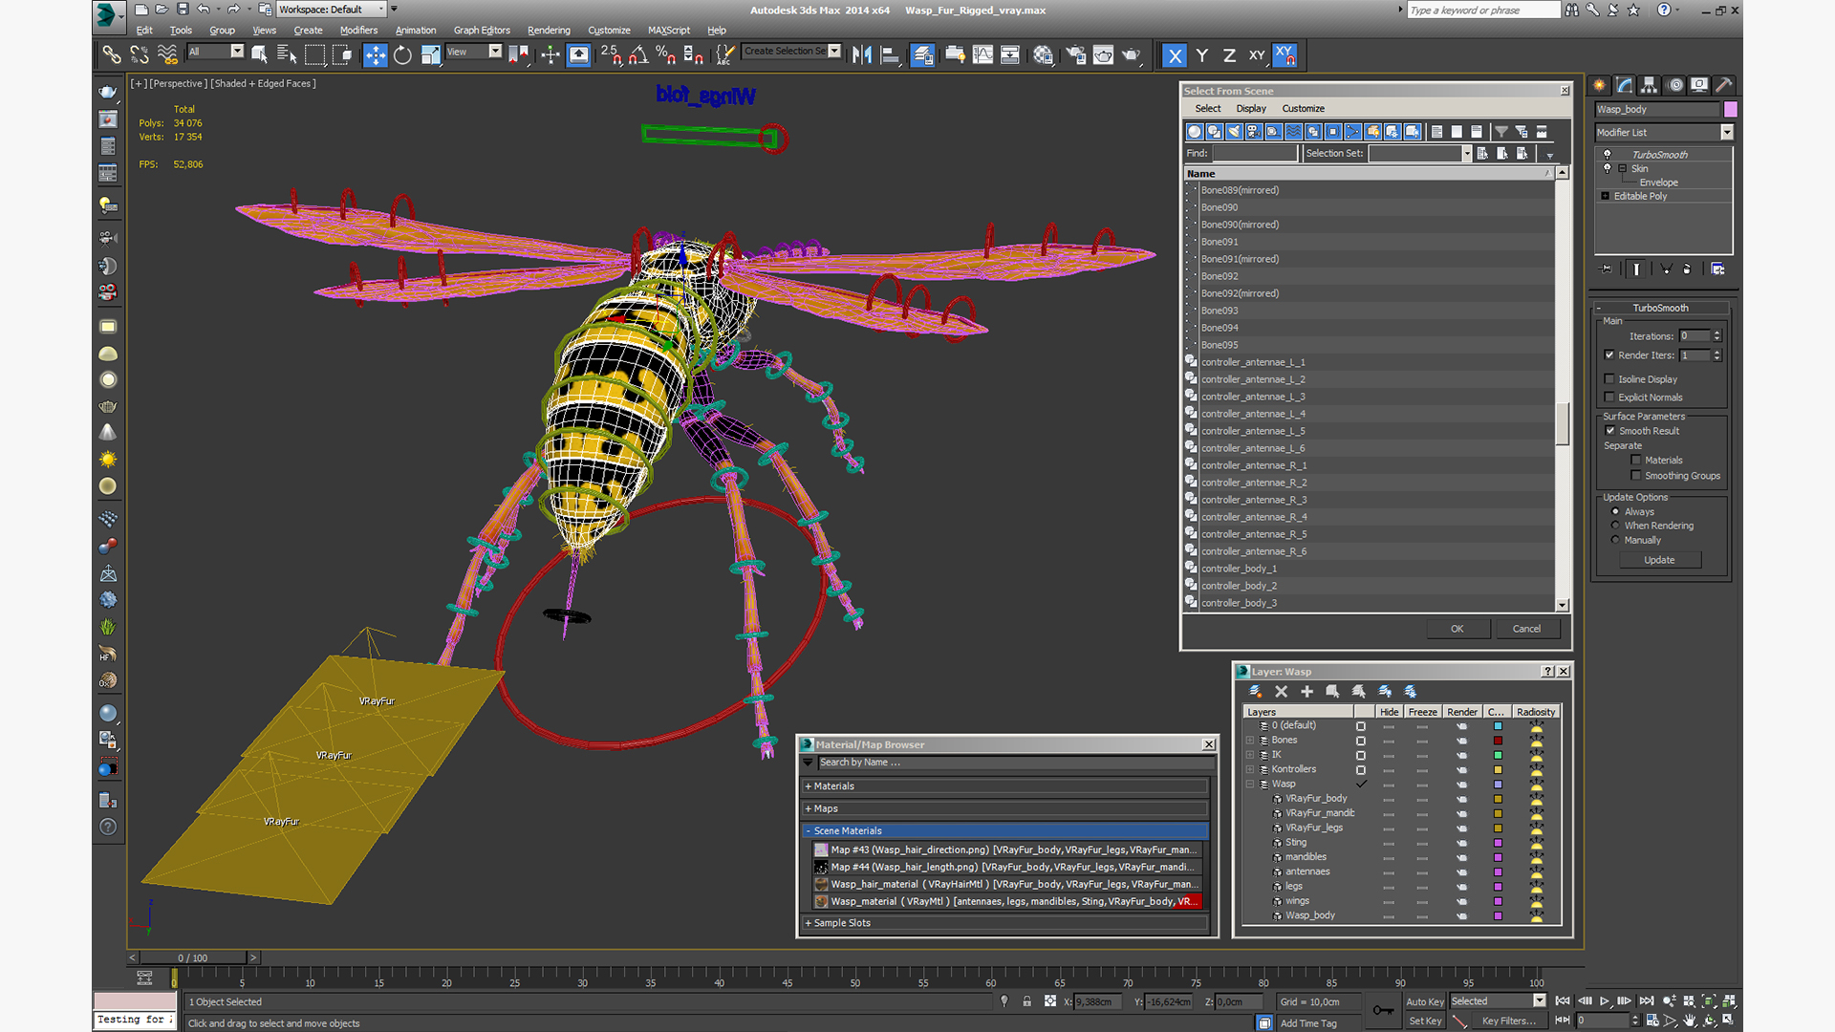Image resolution: width=1835 pixels, height=1032 pixels.
Task: Toggle the Smooth Result checkbox
Action: pos(1610,431)
